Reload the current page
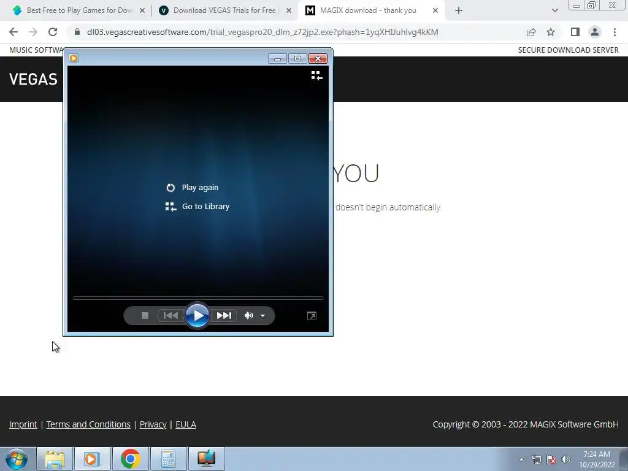 [53, 32]
